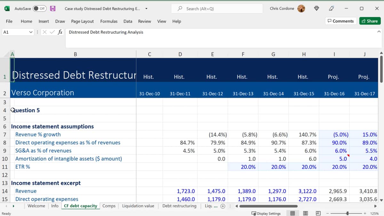The width and height of the screenshot is (384, 216).
Task: Open the Draw ribbon tab
Action: point(60,21)
